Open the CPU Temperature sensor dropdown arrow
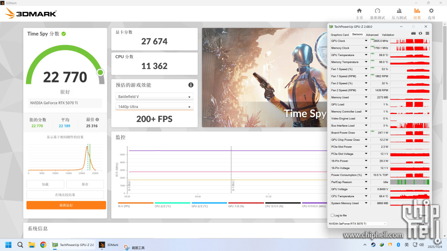This screenshot has width=447, height=251. pyautogui.click(x=366, y=196)
